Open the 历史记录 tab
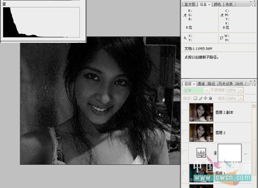Screen dimensions: 258x188 pos(225,84)
